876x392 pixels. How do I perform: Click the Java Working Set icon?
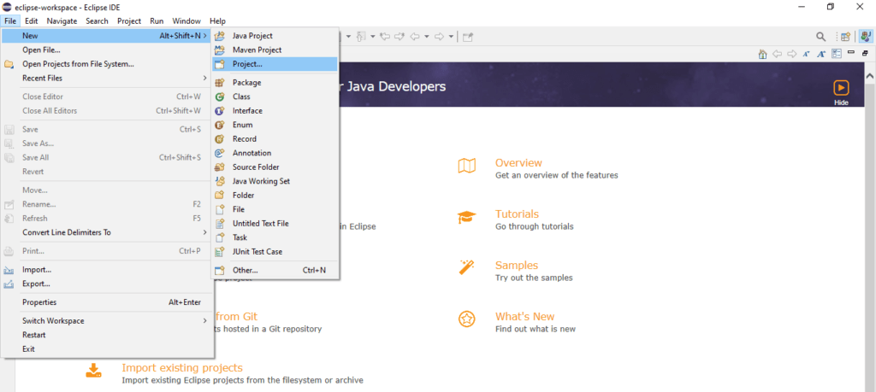point(220,181)
